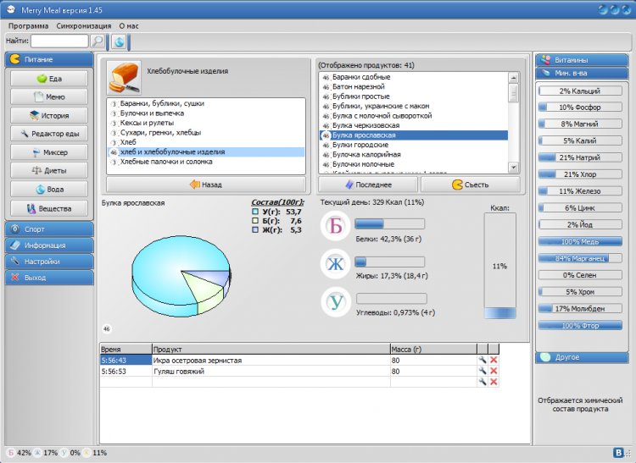Select Бублики, украинские с маком
This screenshot has height=463, width=636.
click(x=414, y=106)
